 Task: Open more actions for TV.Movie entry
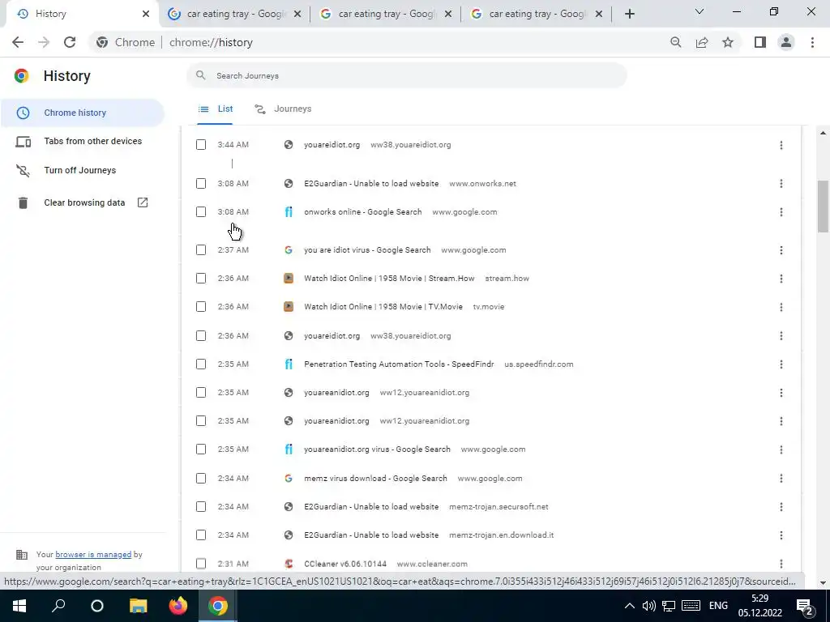point(781,307)
